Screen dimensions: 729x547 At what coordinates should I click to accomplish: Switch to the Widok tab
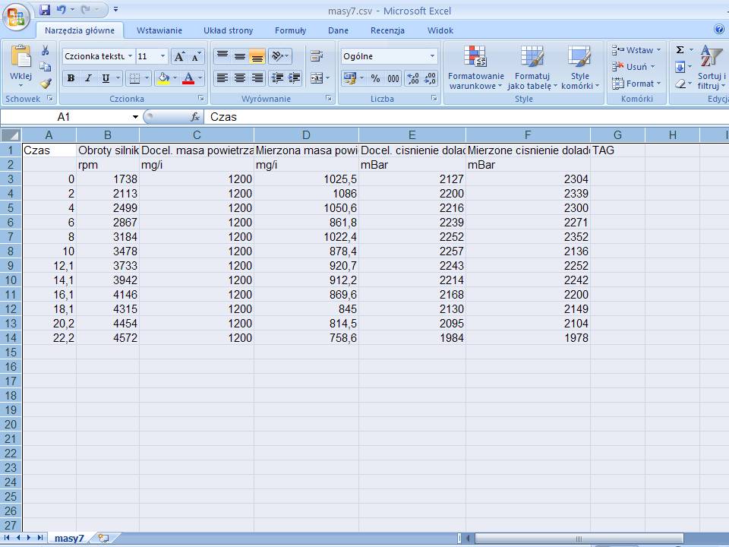pos(440,30)
